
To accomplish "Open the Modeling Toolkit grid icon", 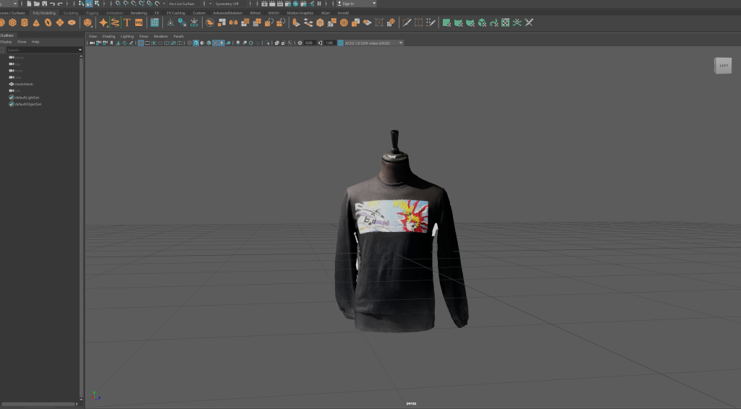I will [x=155, y=22].
